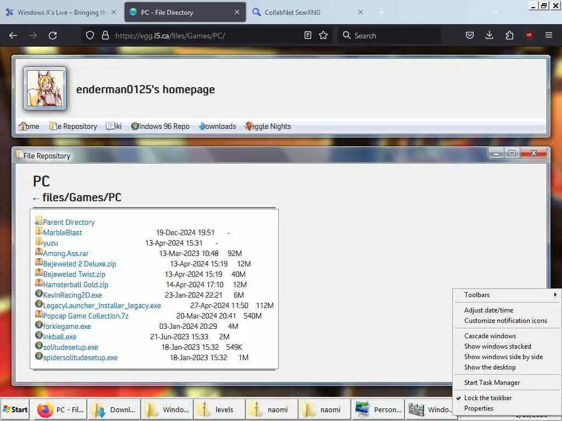
Task: Download Popcap Game Collection.7z
Action: tap(86, 316)
